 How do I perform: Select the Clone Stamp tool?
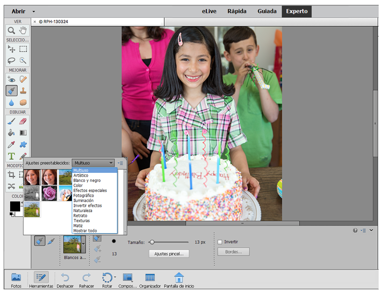(23, 90)
